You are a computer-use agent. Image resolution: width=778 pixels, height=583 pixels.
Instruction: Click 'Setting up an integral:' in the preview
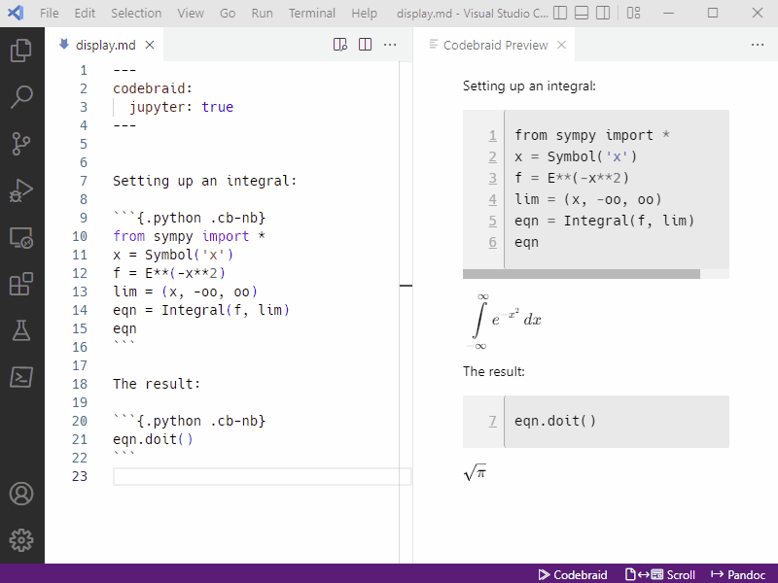pos(529,86)
